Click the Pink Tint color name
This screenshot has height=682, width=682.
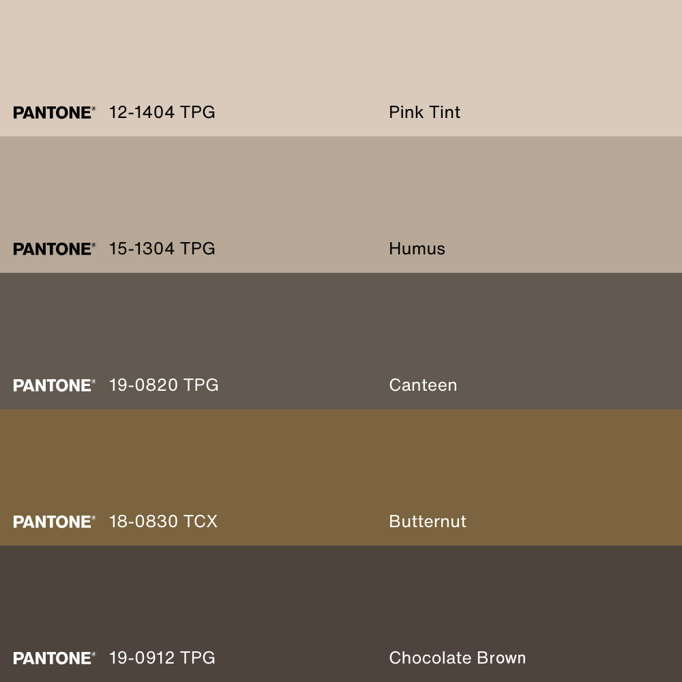pos(424,113)
